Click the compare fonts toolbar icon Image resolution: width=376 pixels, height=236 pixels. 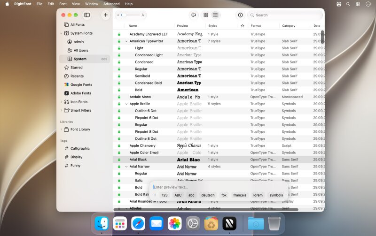point(194,15)
